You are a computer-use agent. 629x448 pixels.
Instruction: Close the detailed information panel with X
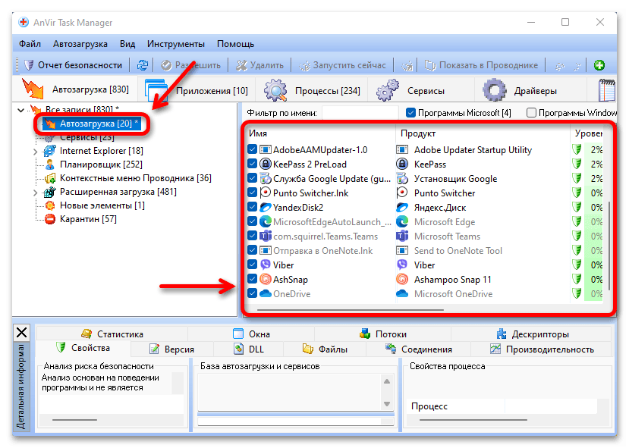coord(22,332)
